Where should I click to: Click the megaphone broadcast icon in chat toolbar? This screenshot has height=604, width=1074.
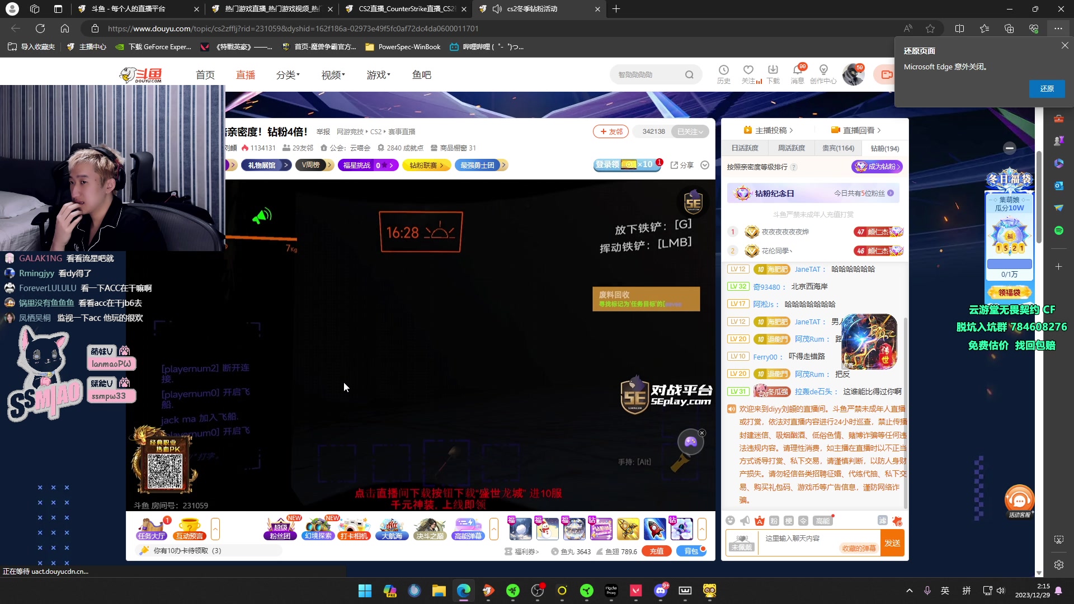(x=745, y=521)
